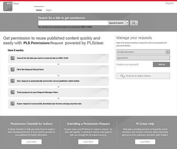The image size is (177, 149).
Task: Click 'Submitting a Permissions Request' heading
Action: (x=88, y=124)
